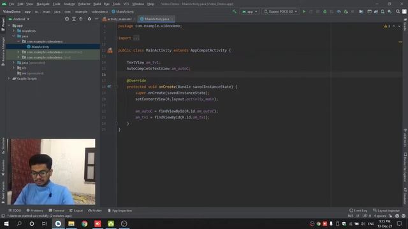Collapse the java folder arrow
The image size is (408, 229).
[x=14, y=36]
